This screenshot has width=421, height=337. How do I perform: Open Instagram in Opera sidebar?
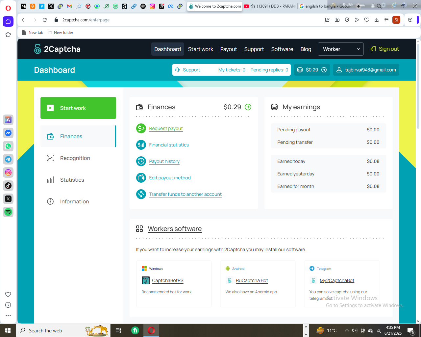8,172
